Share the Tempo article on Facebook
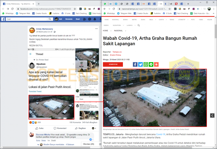Viewport: 217px width, 149px height. 135,64
